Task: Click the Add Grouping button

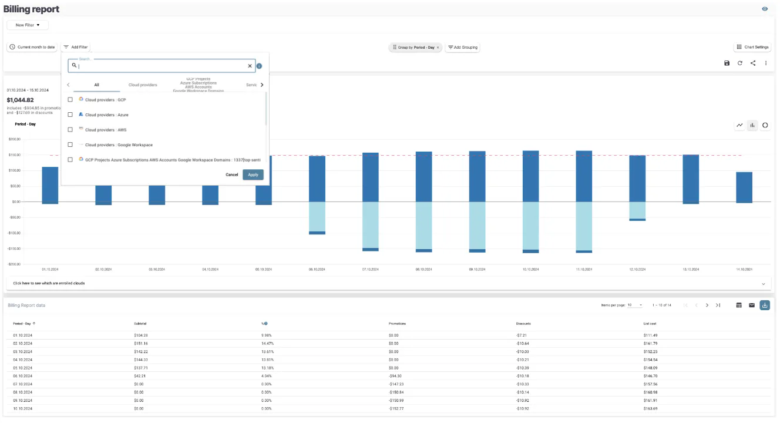Action: click(x=463, y=47)
